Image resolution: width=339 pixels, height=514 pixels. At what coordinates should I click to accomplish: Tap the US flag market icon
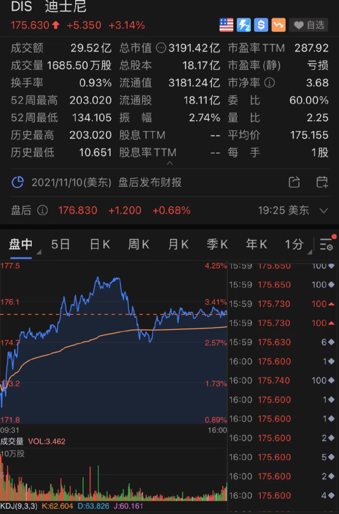pos(226,25)
